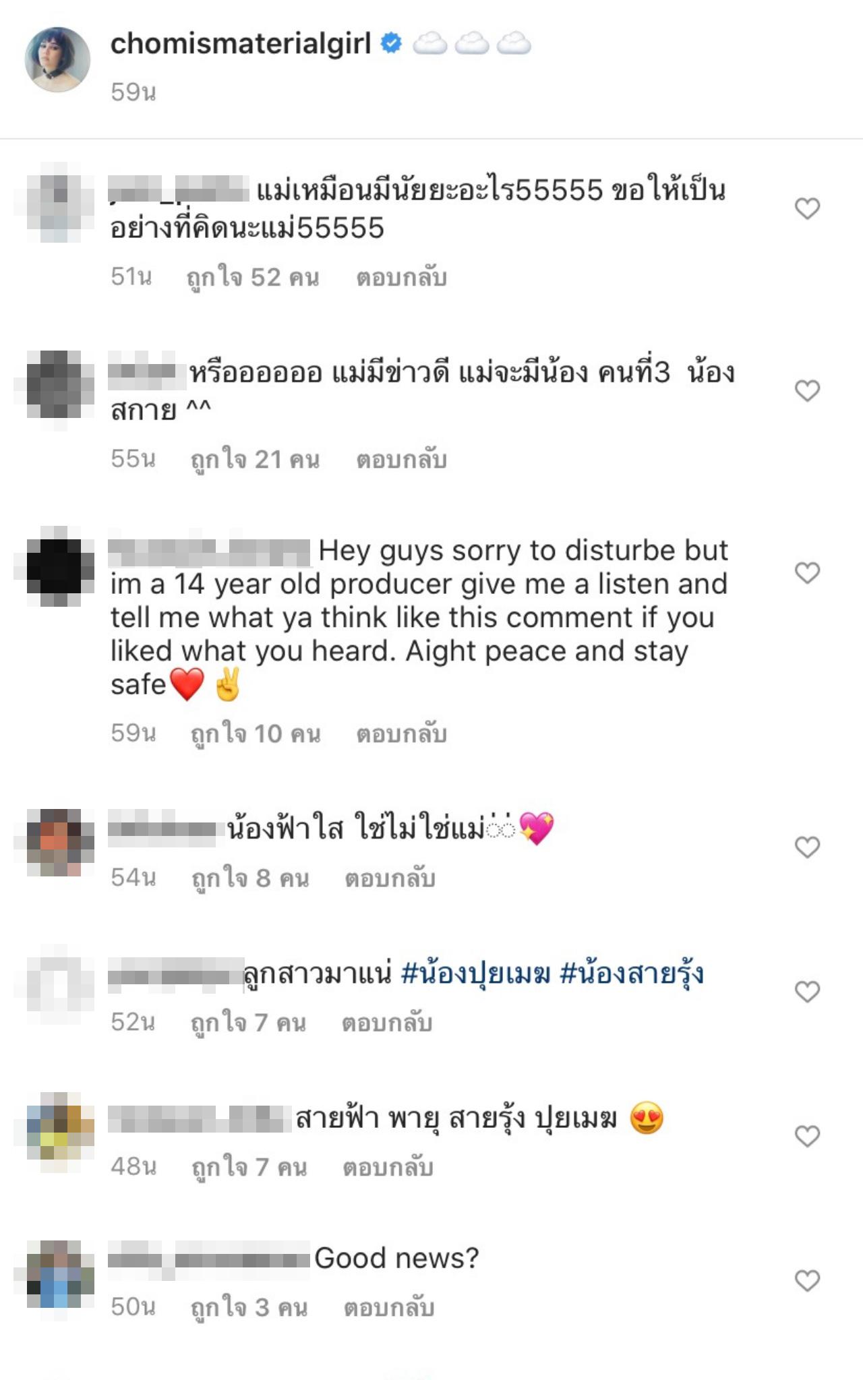Screen dimensions: 863x1380
Task: Open the chomismaterialgirl username link
Action: pyautogui.click(x=241, y=44)
